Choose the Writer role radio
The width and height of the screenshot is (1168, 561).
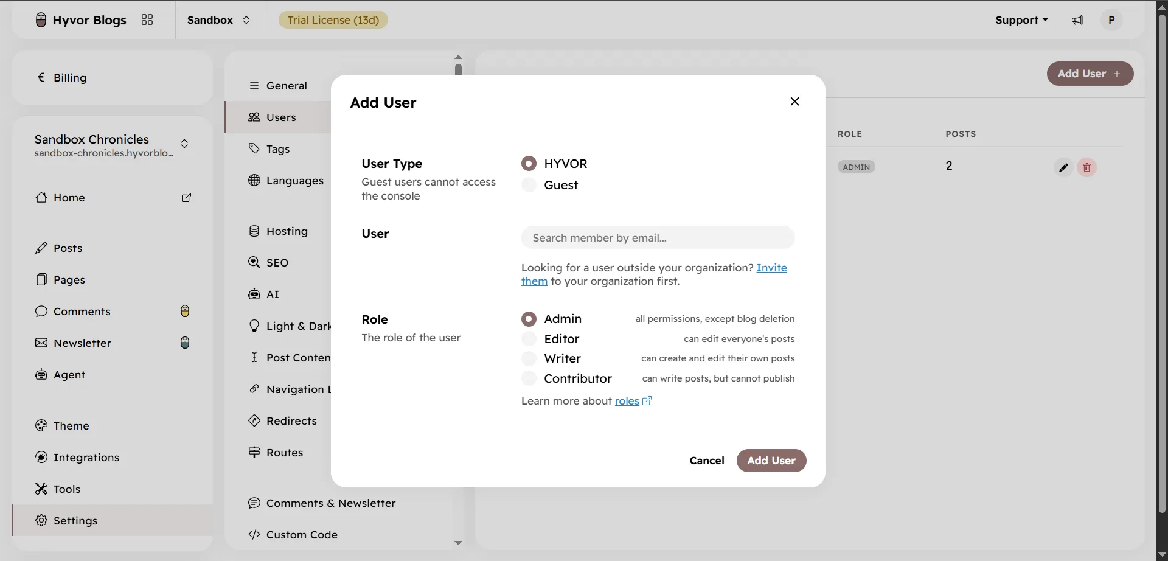tap(529, 358)
